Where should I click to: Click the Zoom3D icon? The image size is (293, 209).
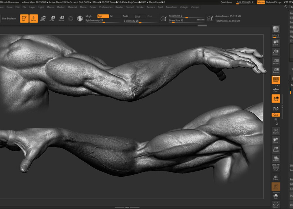(276, 149)
